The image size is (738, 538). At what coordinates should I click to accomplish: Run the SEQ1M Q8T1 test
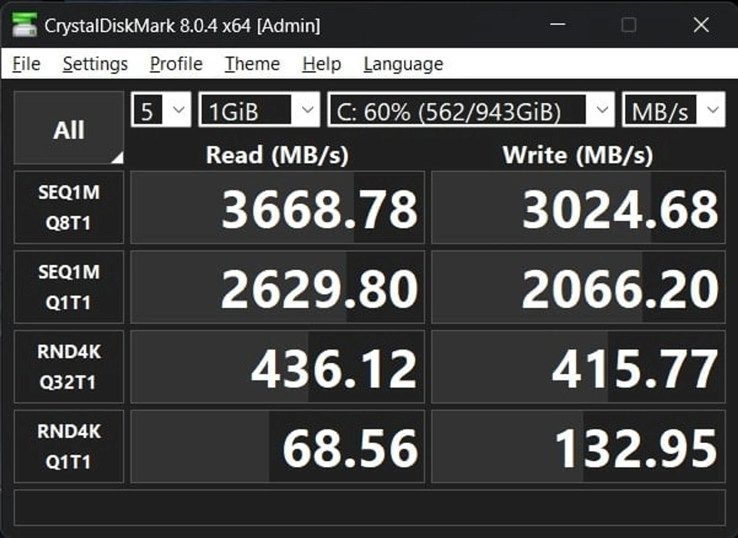(x=69, y=208)
